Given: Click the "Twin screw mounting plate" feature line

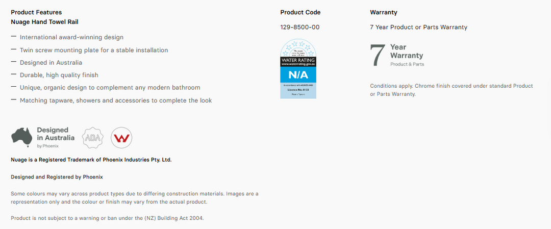Looking at the screenshot, I should click(94, 50).
